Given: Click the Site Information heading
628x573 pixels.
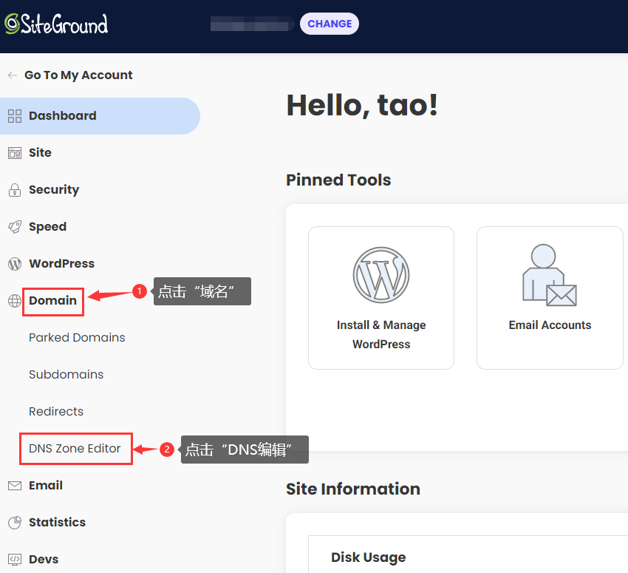Looking at the screenshot, I should pyautogui.click(x=353, y=489).
